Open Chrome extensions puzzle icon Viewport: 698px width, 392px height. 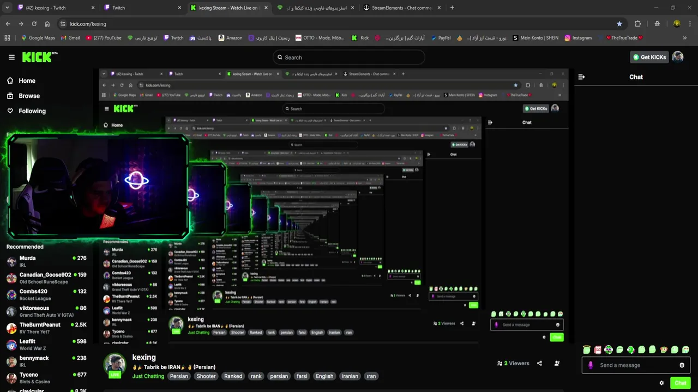pyautogui.click(x=637, y=24)
